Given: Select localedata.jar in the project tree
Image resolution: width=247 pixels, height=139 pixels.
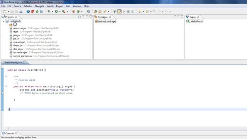Looking at the screenshot, I should 20,53.
